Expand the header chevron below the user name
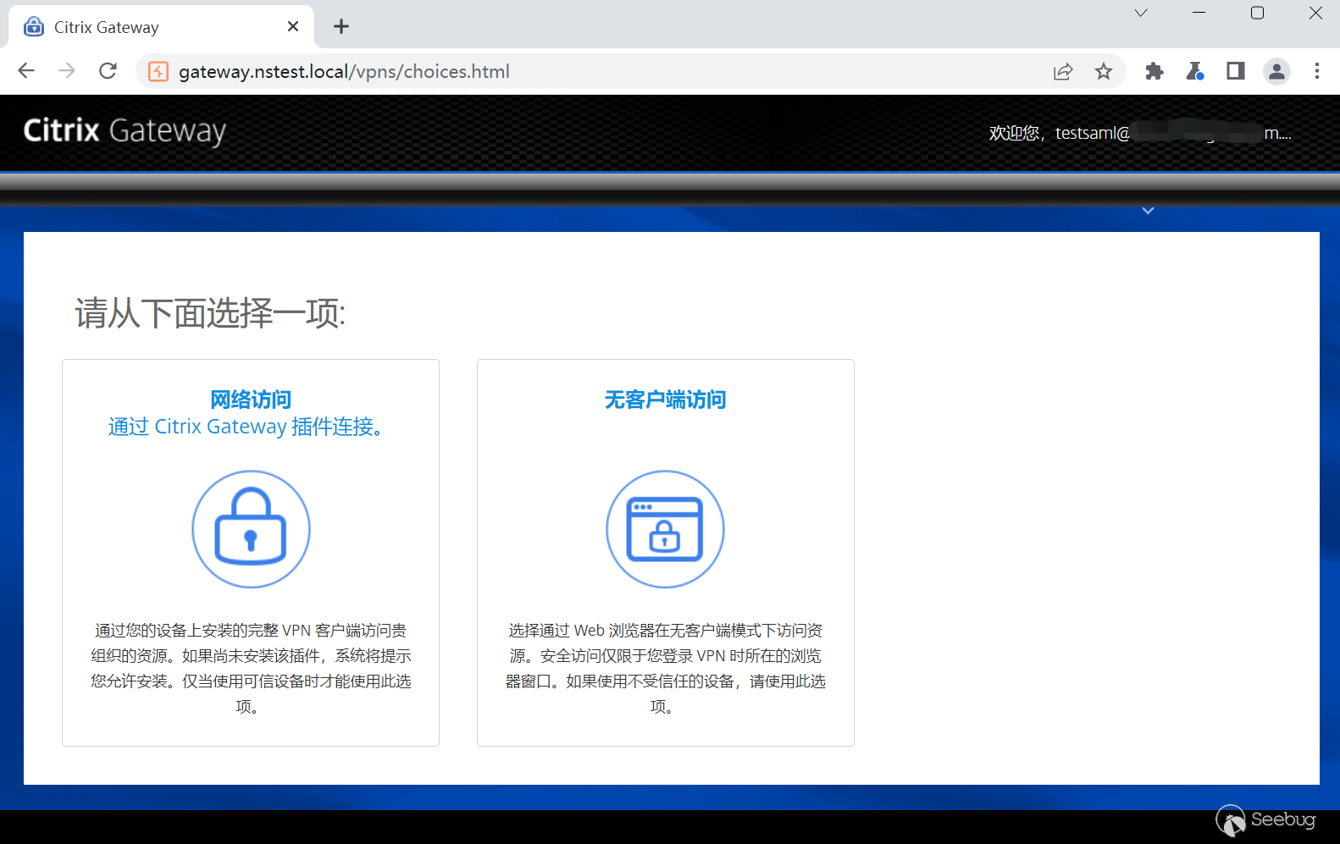 (x=1148, y=211)
